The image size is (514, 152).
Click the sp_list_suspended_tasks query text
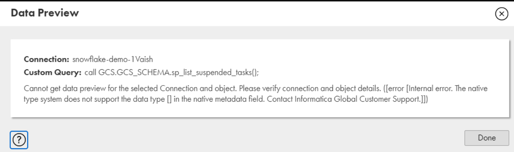coord(223,72)
